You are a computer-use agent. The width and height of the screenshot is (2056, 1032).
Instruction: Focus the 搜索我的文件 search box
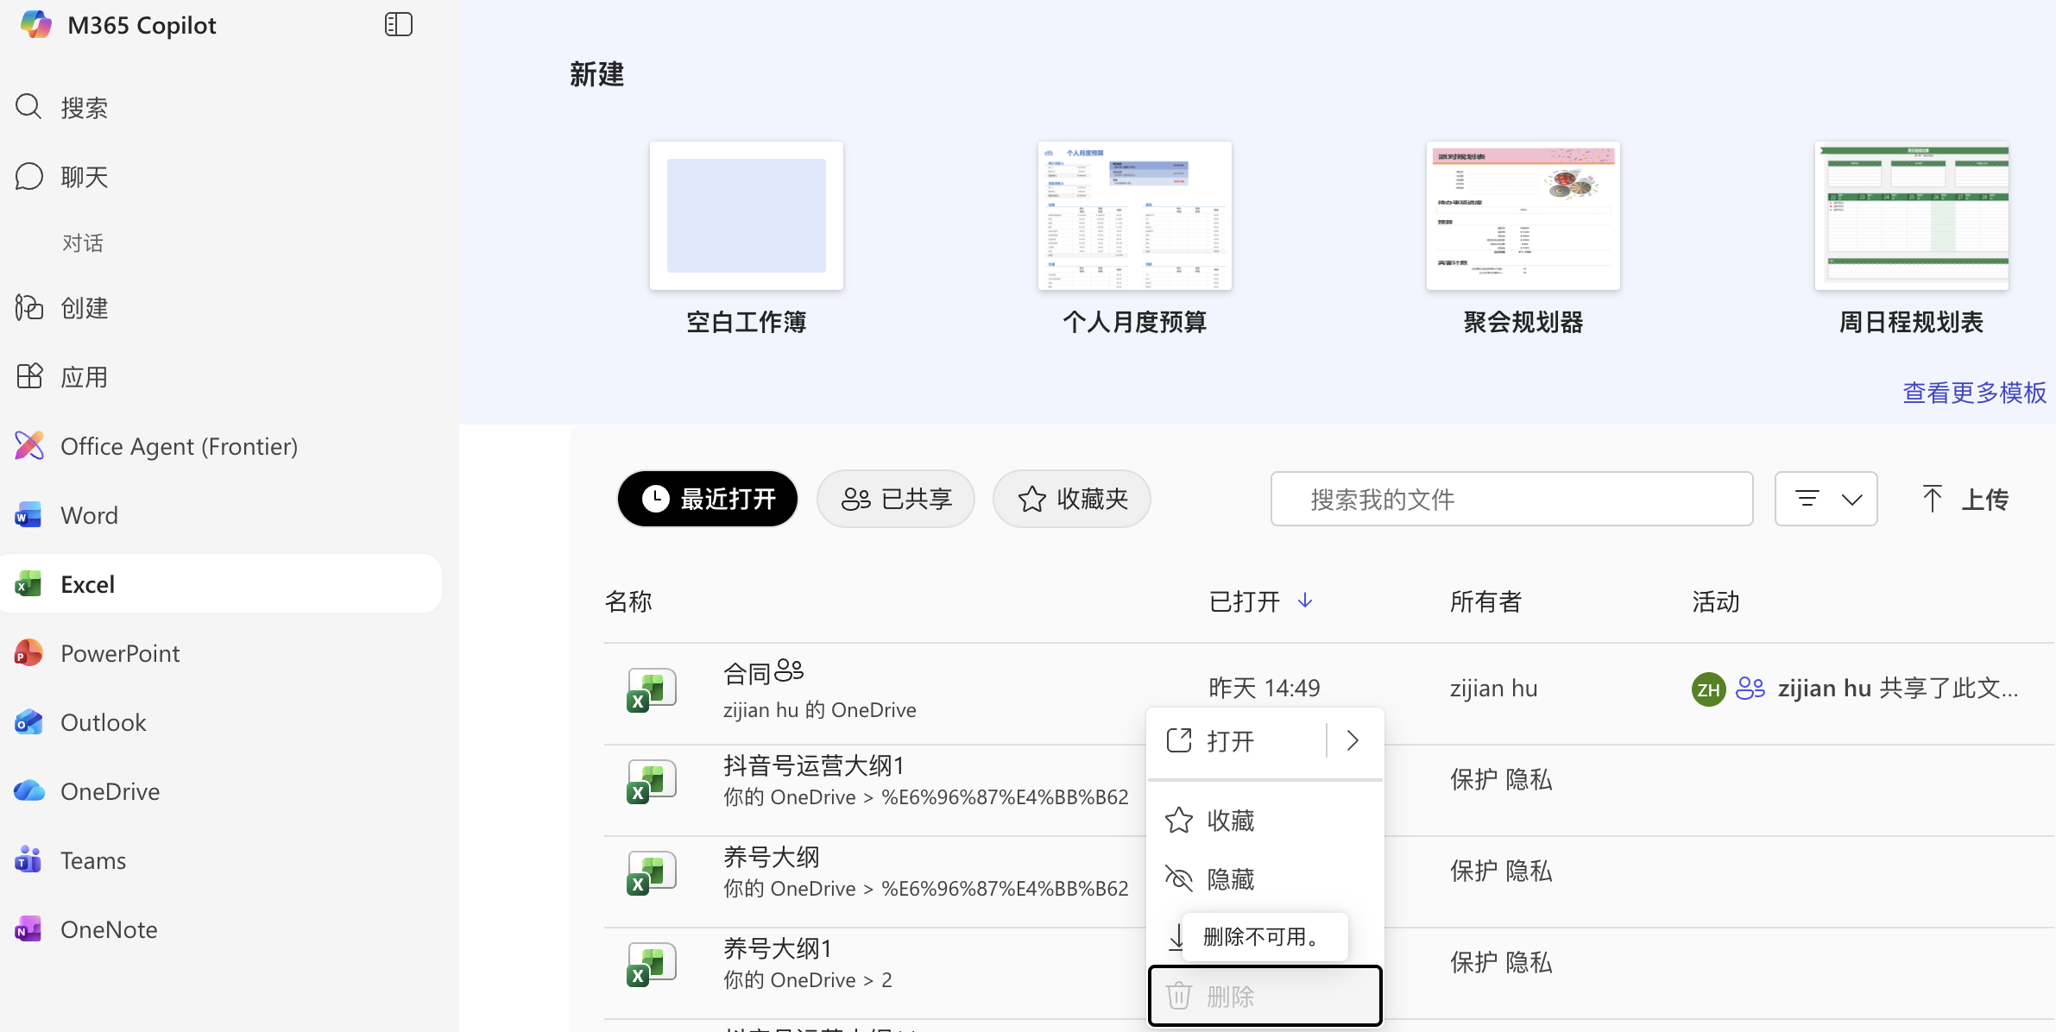coord(1512,499)
